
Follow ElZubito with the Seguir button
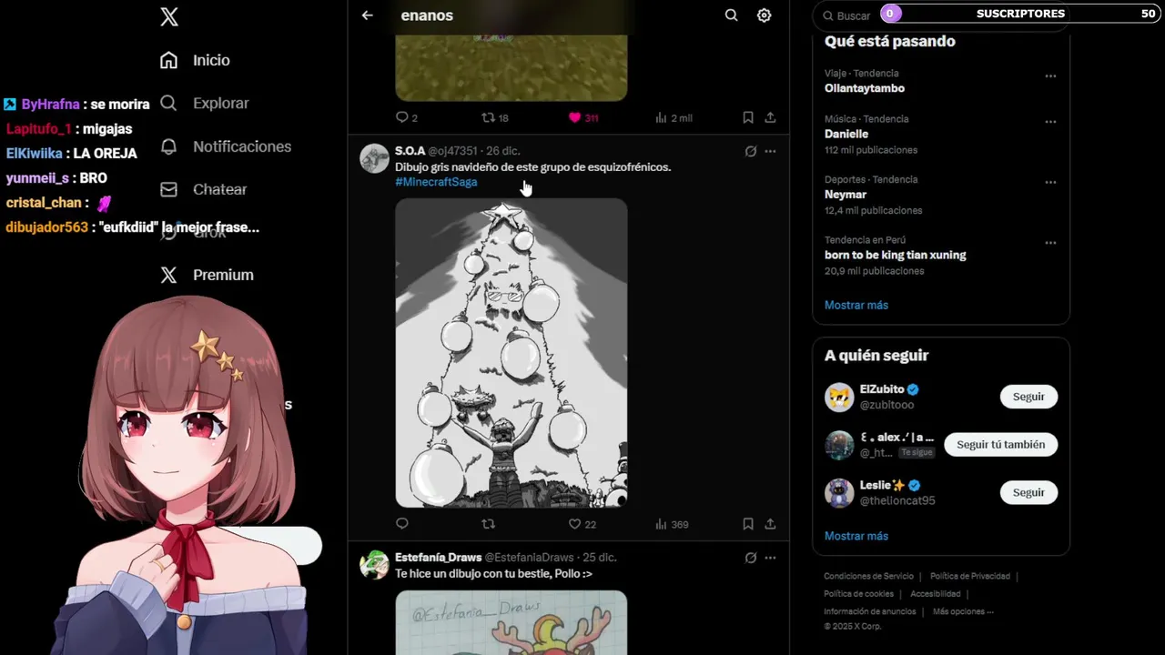pyautogui.click(x=1028, y=397)
